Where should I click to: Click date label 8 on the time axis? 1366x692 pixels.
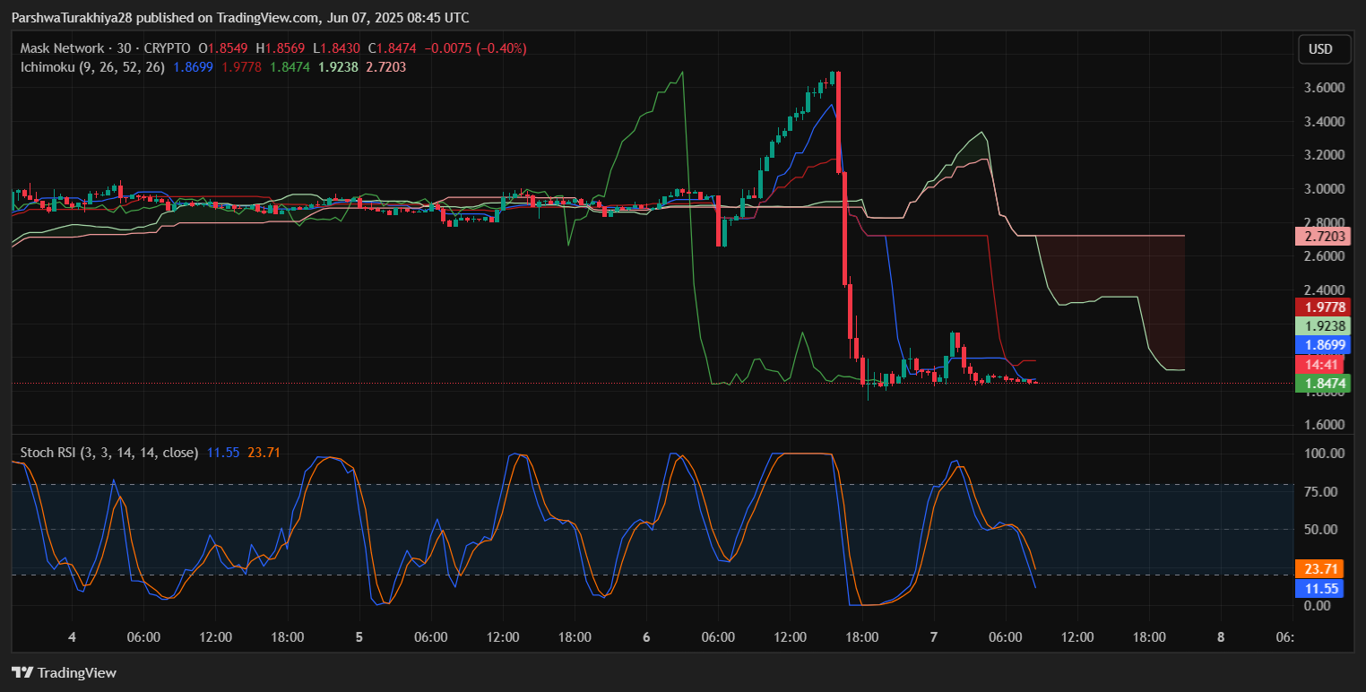[x=1220, y=637]
